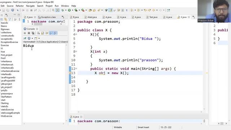Open the Project menu
This screenshot has height=130, width=231.
point(49,6)
